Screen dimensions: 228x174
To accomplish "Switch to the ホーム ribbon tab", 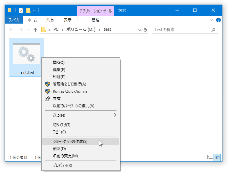I will coord(32,20).
